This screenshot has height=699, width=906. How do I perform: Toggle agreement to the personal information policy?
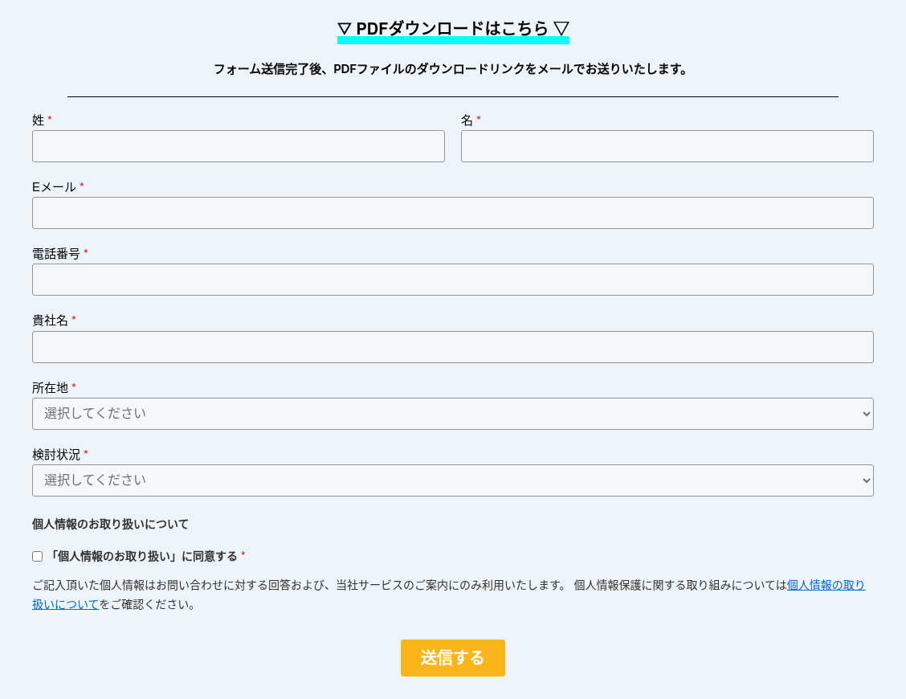click(x=37, y=556)
